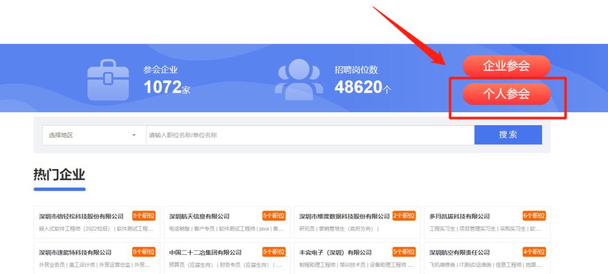The image size is (608, 274).
Task: Open 多玛凯拔科技有限公司 company link
Action: click(459, 216)
